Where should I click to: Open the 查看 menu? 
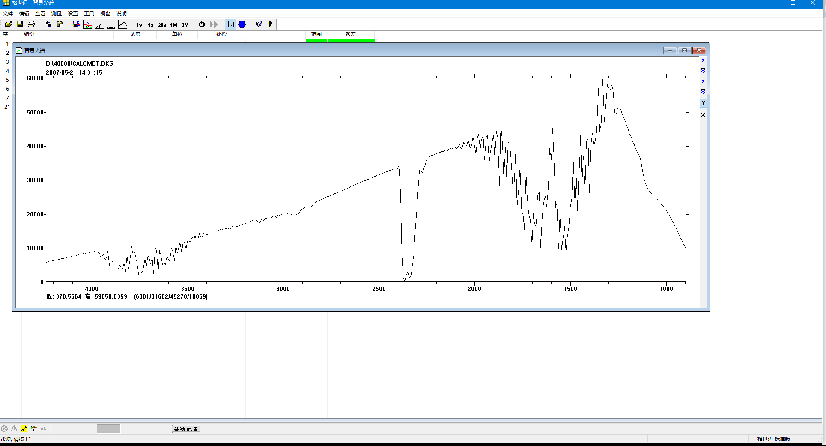pos(40,14)
